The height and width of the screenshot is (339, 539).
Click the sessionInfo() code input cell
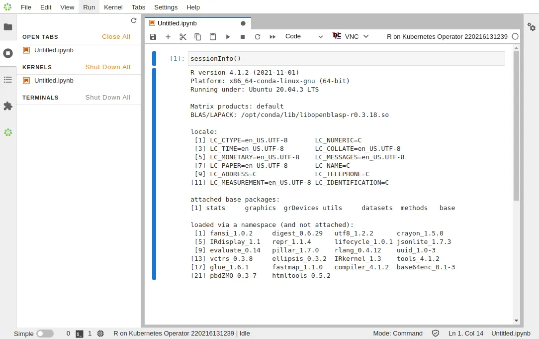coord(346,59)
